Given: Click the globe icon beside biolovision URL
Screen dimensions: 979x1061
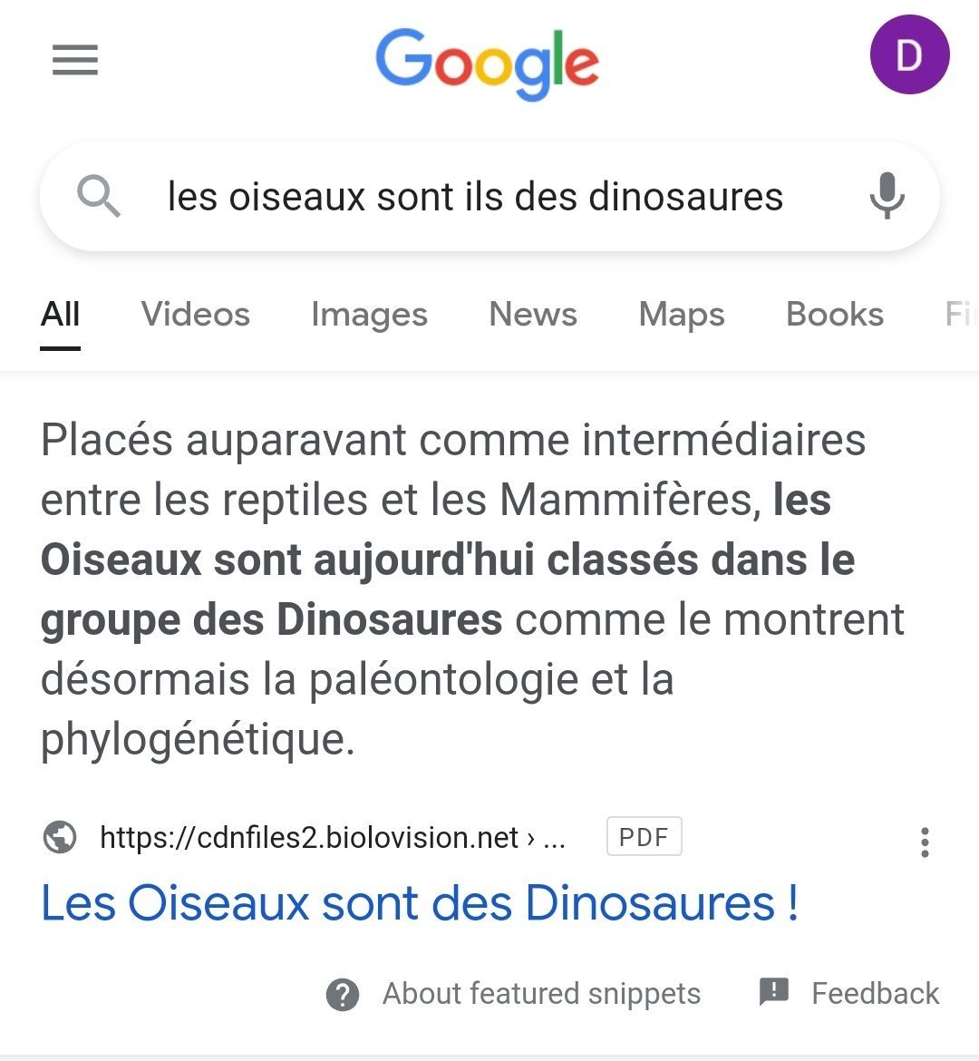Looking at the screenshot, I should pyautogui.click(x=60, y=837).
